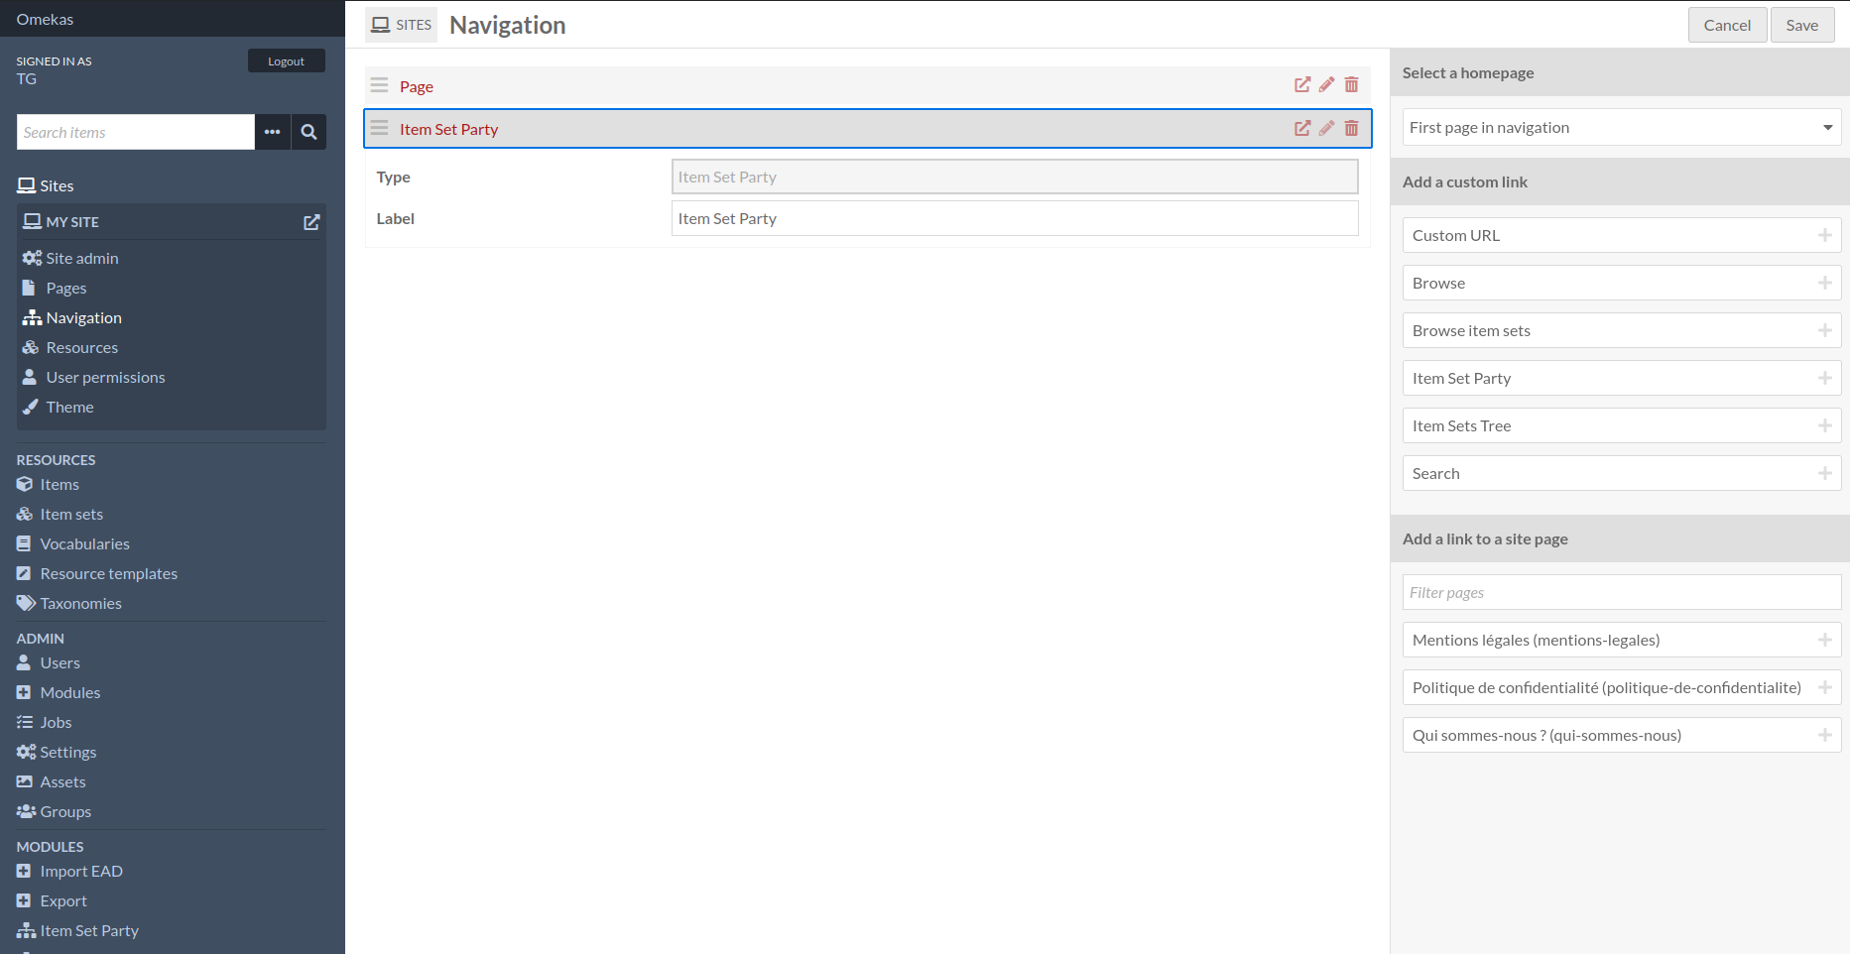Open Items under Resources
The width and height of the screenshot is (1850, 954).
tap(49, 484)
